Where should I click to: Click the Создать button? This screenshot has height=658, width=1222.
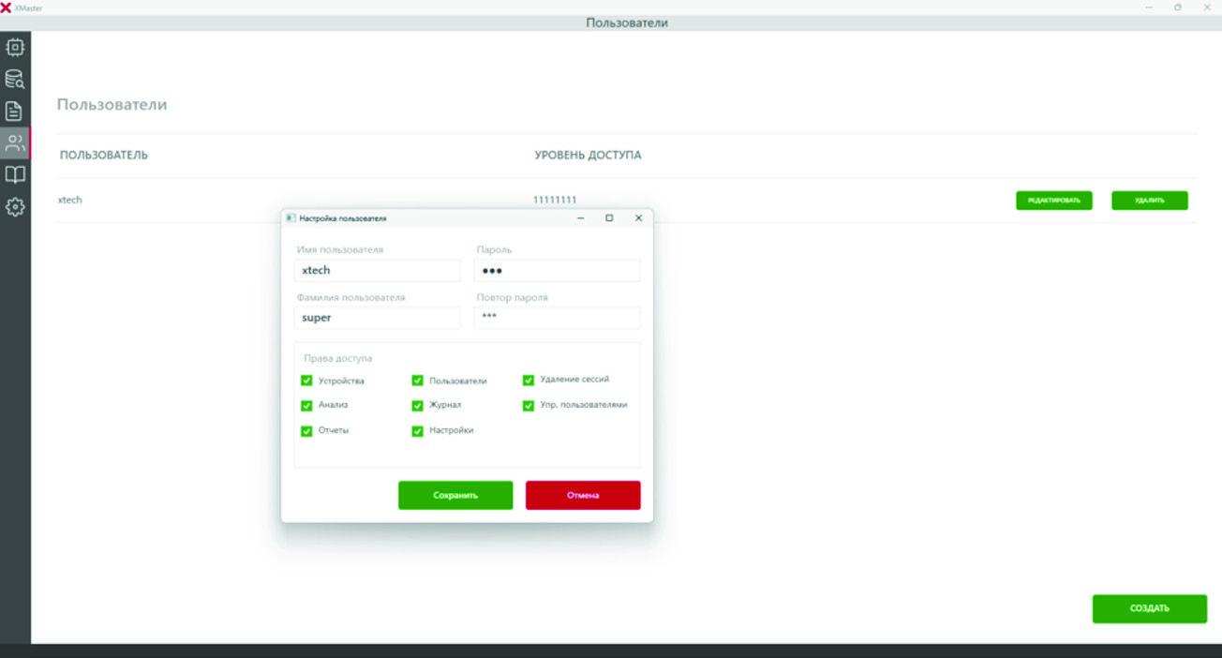pyautogui.click(x=1149, y=608)
